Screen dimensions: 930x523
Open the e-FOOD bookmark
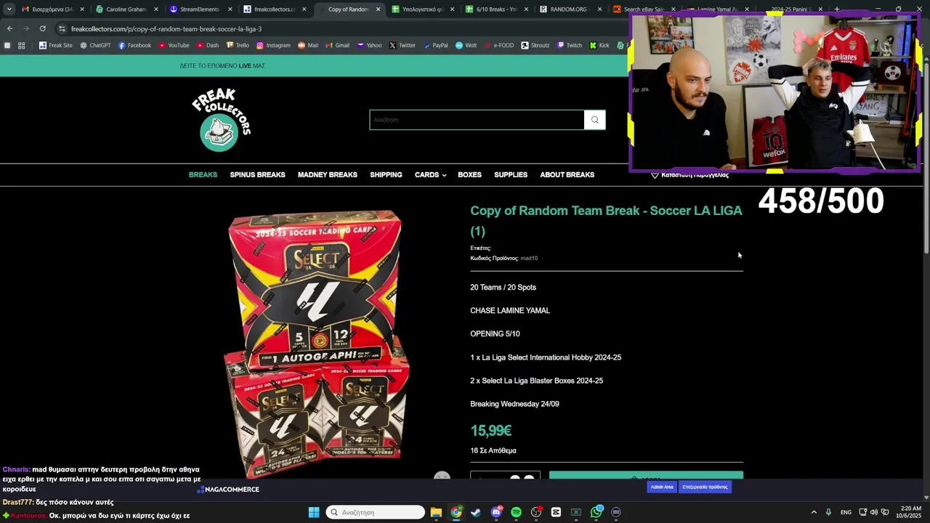(x=498, y=45)
